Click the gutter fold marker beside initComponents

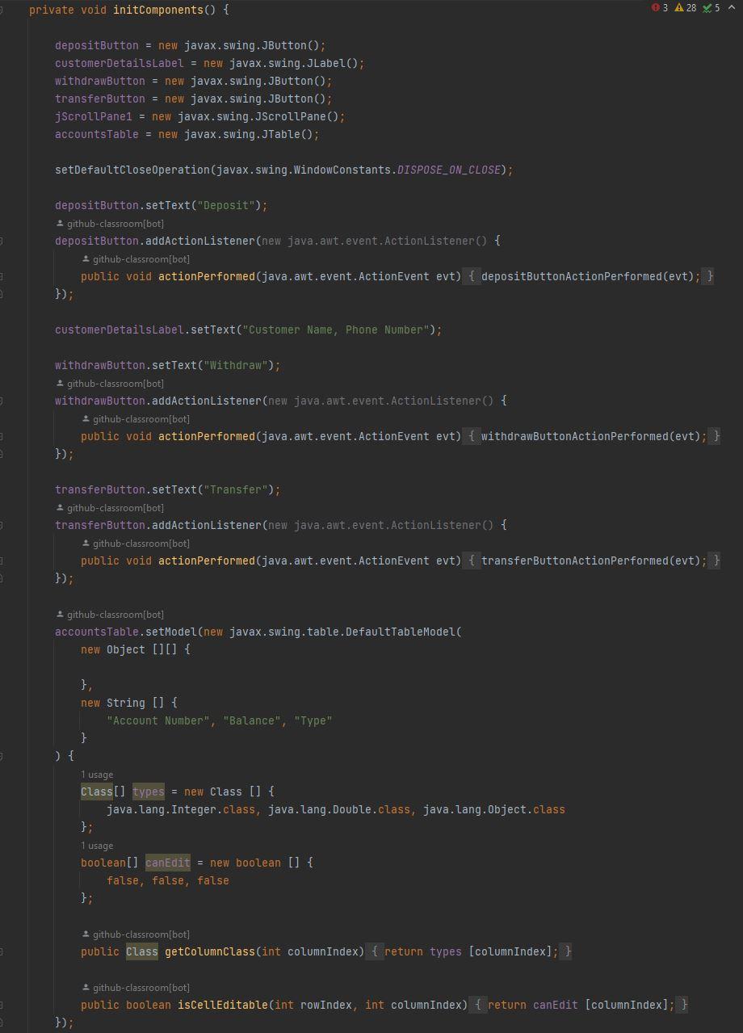click(x=2, y=10)
